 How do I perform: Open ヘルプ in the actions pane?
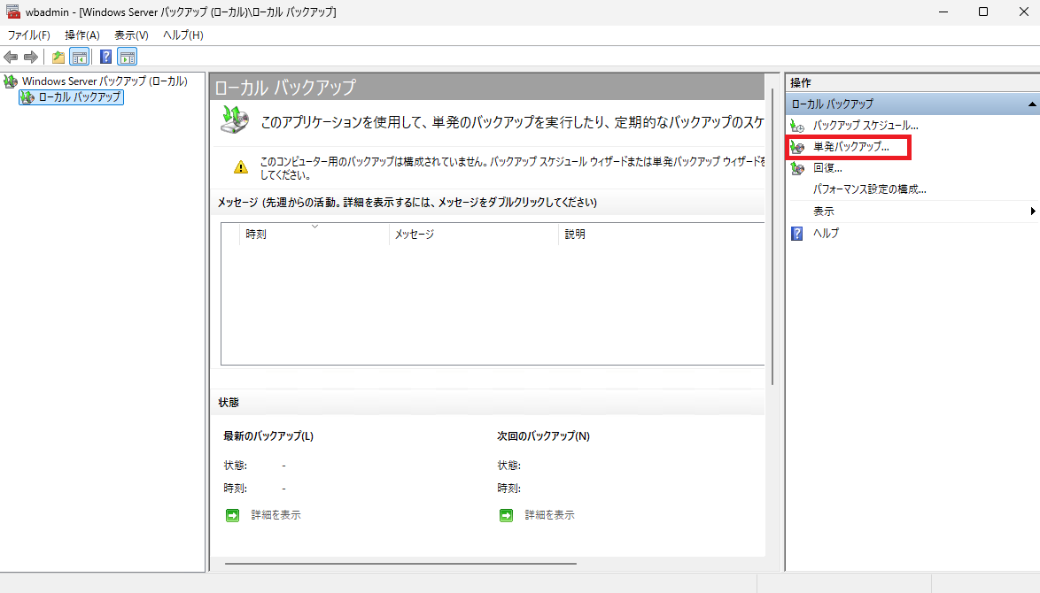(826, 234)
